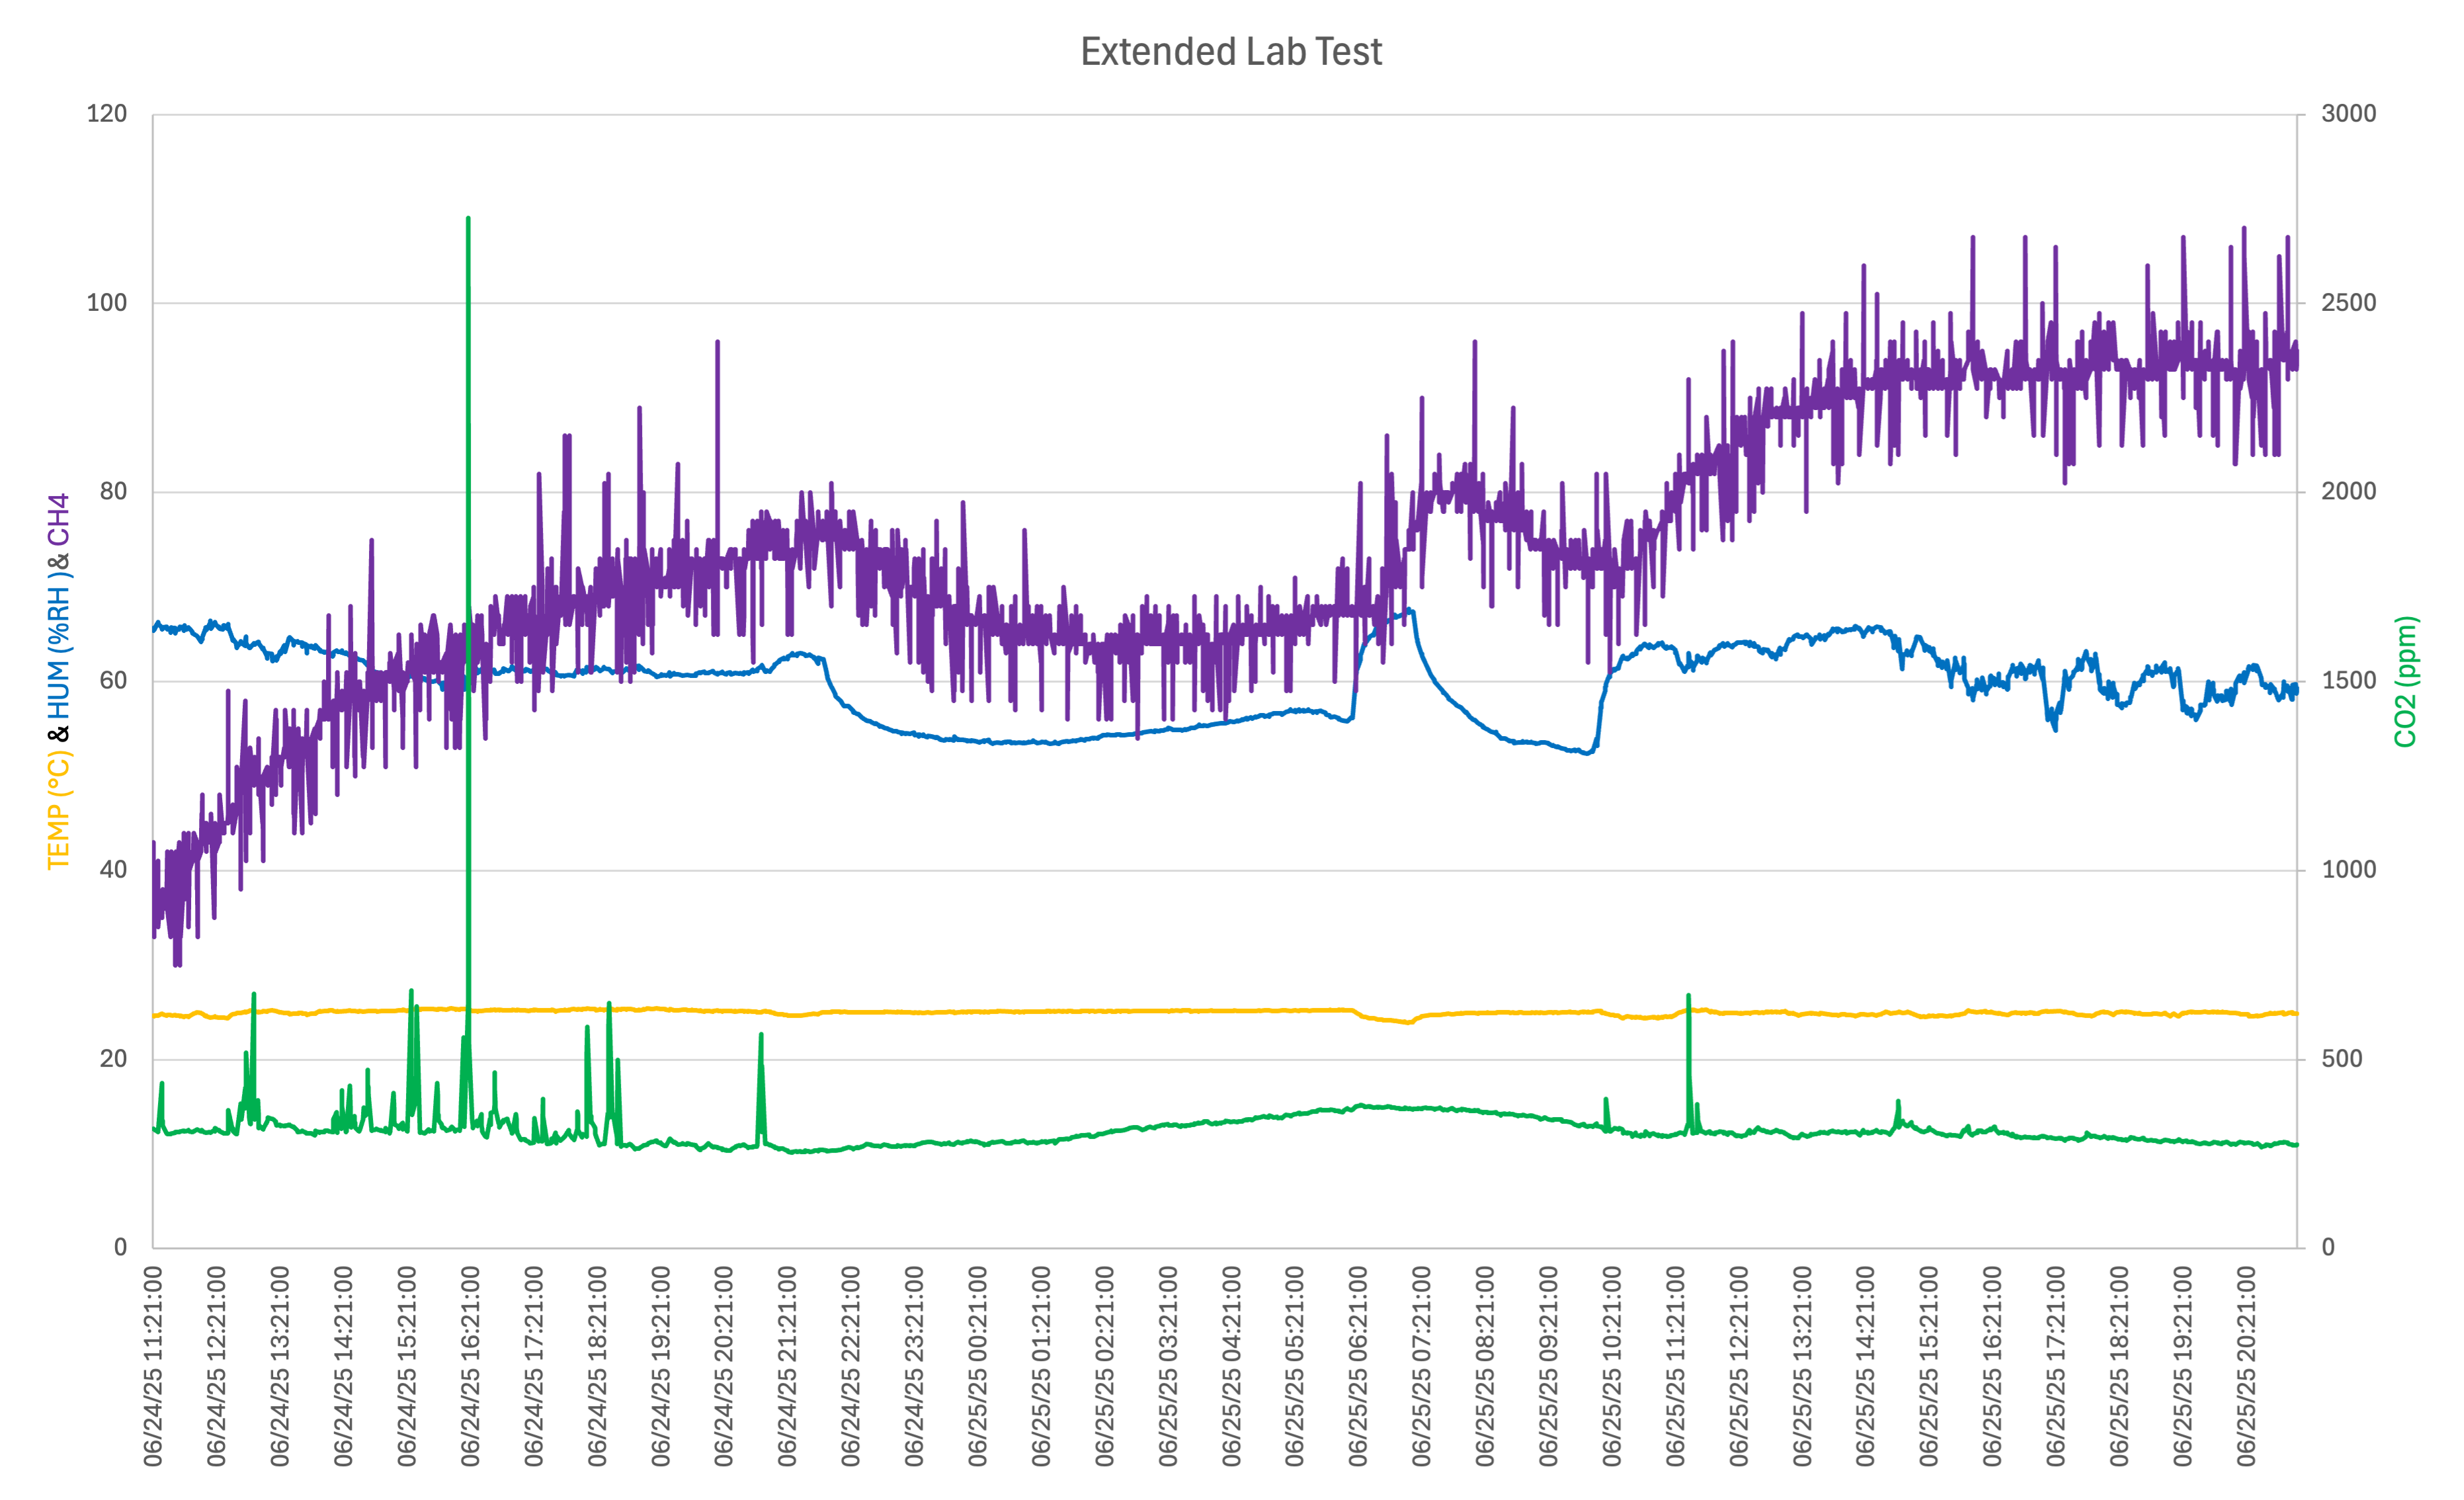
Task: Click the 2000 label on right axis
Action: click(2348, 492)
